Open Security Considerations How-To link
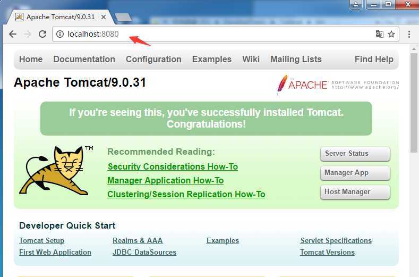419x277 pixels. (173, 167)
